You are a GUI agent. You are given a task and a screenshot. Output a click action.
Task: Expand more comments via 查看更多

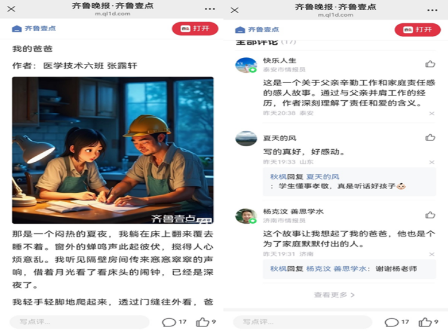point(334,295)
